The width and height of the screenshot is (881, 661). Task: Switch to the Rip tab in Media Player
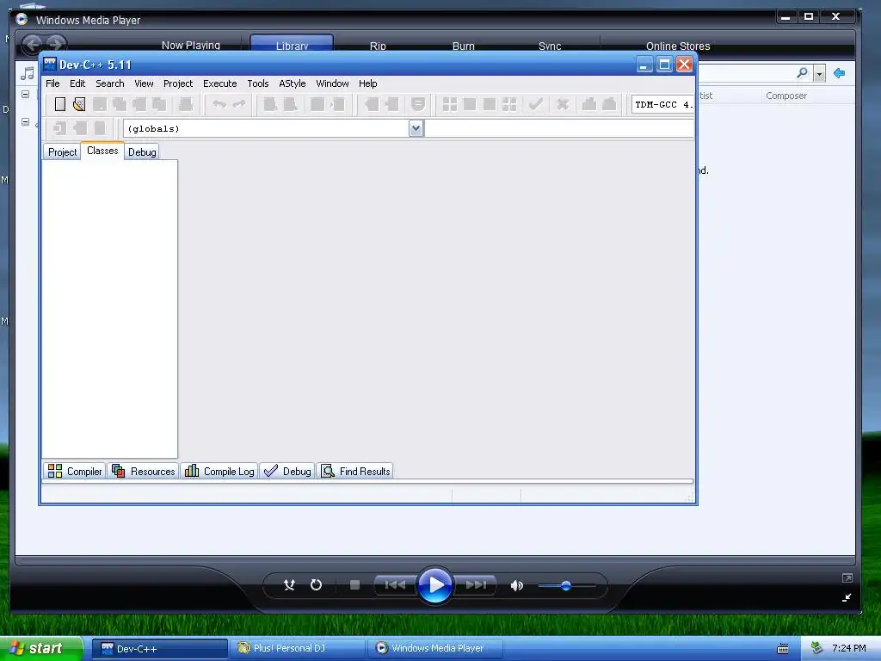pos(378,46)
